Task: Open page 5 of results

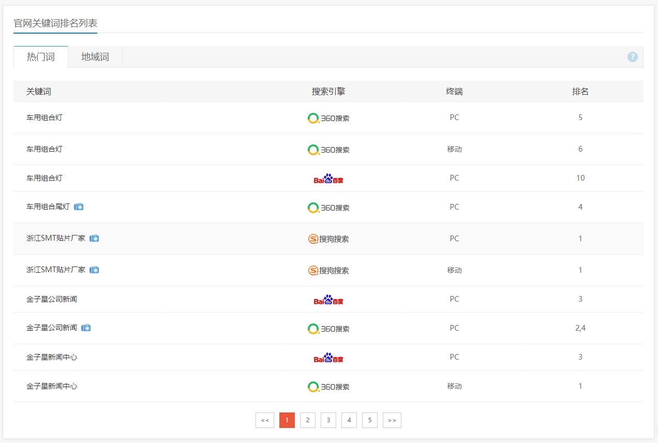Action: tap(370, 420)
